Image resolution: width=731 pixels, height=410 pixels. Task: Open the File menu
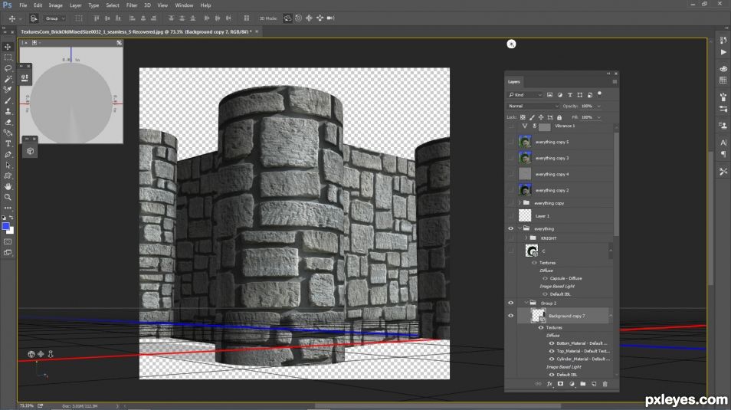[x=23, y=5]
